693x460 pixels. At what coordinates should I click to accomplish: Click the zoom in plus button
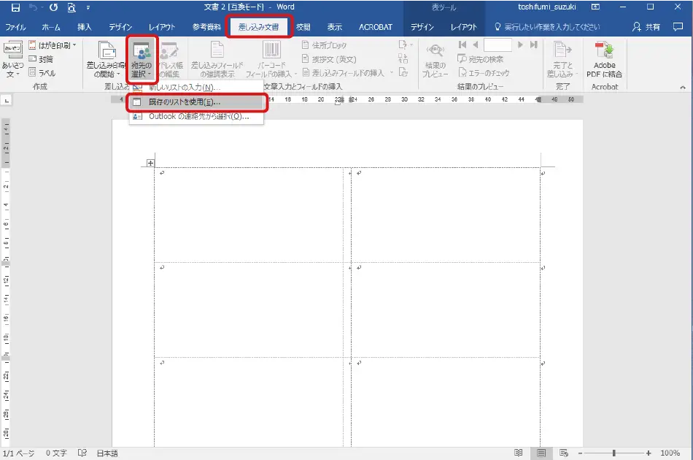coord(649,453)
